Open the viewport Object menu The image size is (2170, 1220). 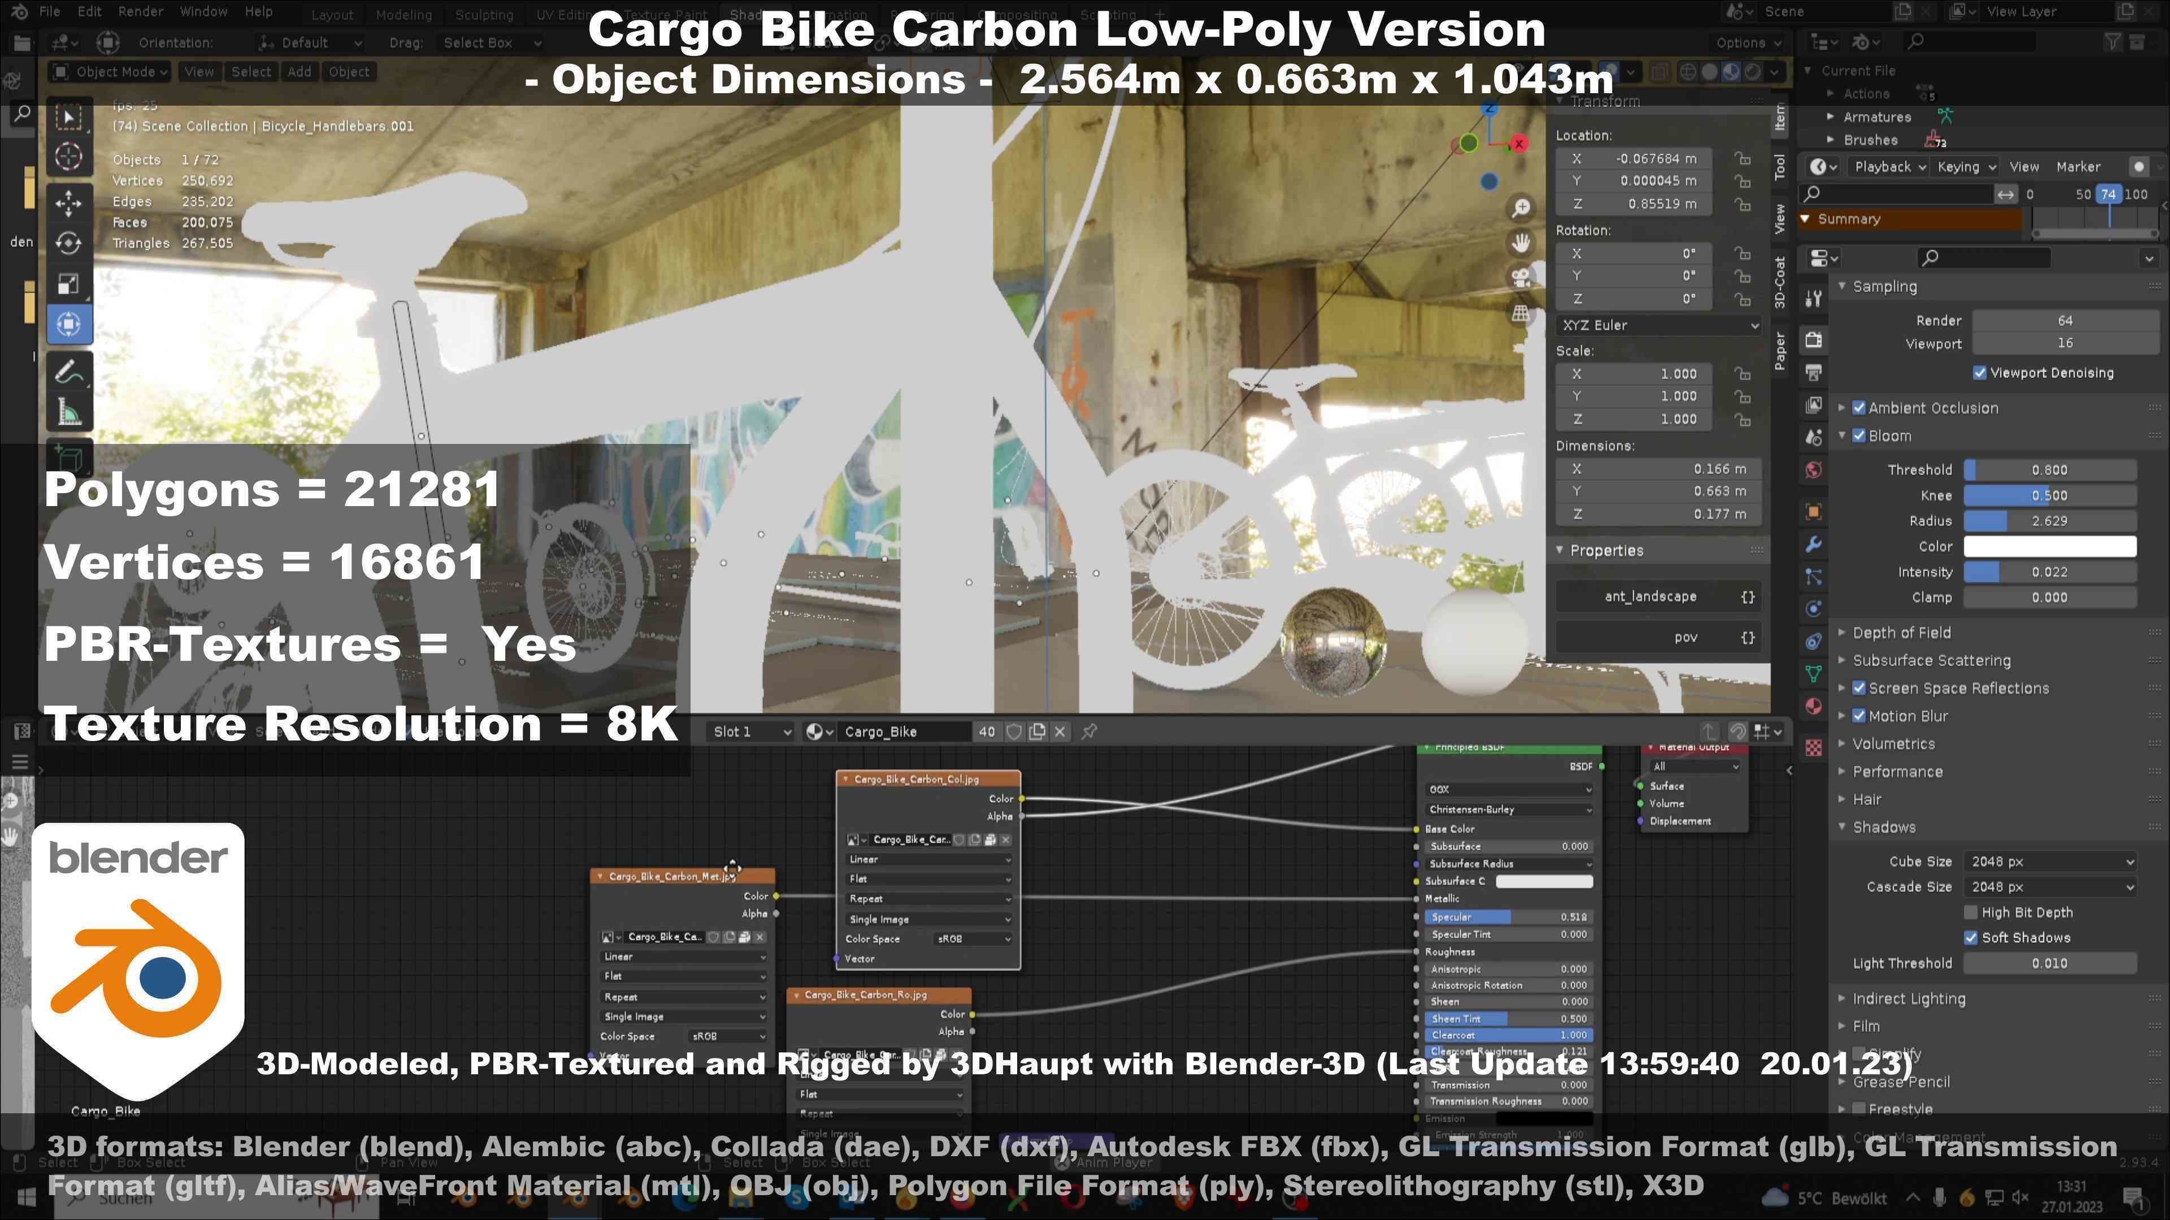coord(349,72)
